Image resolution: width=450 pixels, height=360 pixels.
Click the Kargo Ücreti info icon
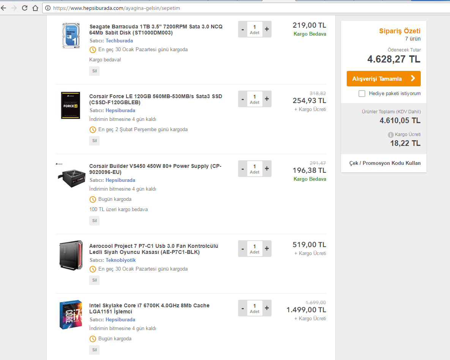point(390,135)
